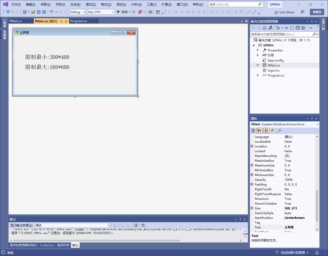
Task: Collapse all in Solution Explorer
Action: coord(298,28)
